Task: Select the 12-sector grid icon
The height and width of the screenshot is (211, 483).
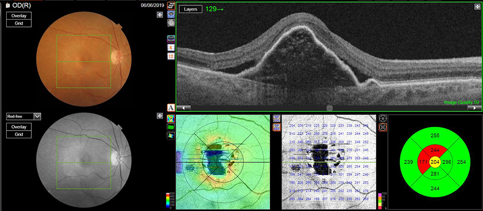Action: [171, 56]
